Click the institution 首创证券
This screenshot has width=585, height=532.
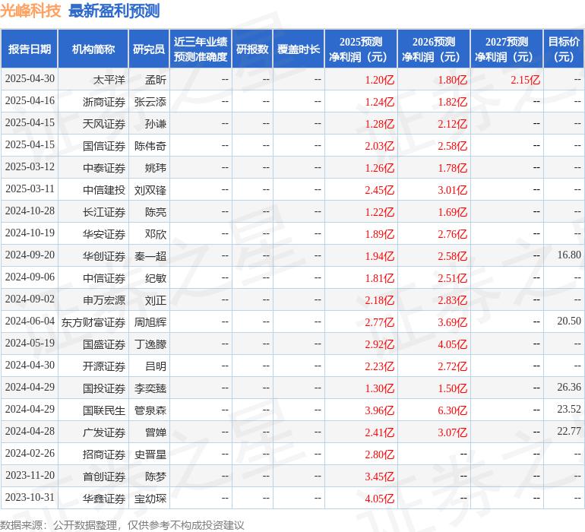click(104, 476)
